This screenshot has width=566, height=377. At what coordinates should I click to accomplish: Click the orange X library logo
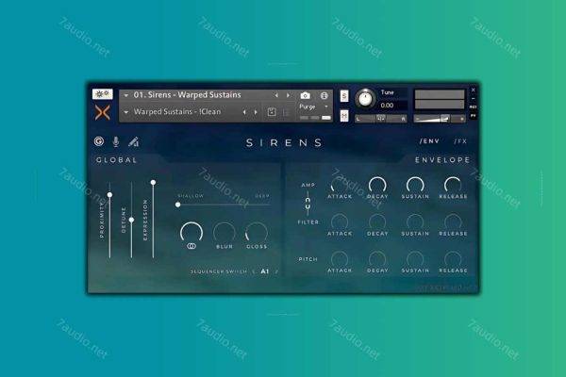click(103, 112)
